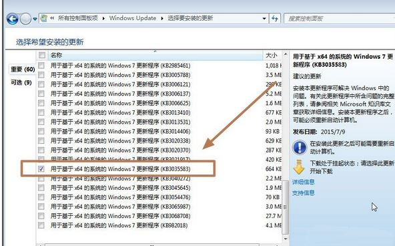Select the KB3013410 update row text

coord(120,112)
